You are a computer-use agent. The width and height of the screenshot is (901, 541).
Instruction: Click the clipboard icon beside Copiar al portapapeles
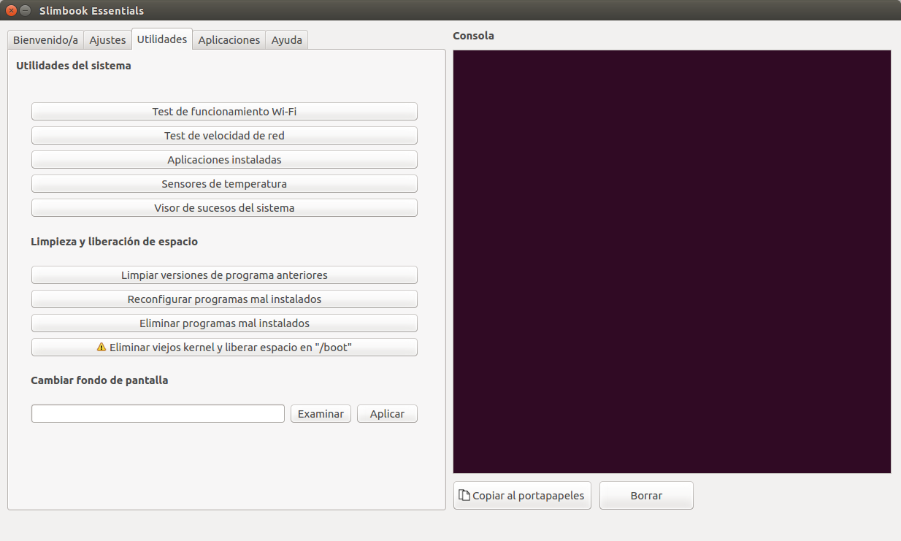tap(464, 495)
